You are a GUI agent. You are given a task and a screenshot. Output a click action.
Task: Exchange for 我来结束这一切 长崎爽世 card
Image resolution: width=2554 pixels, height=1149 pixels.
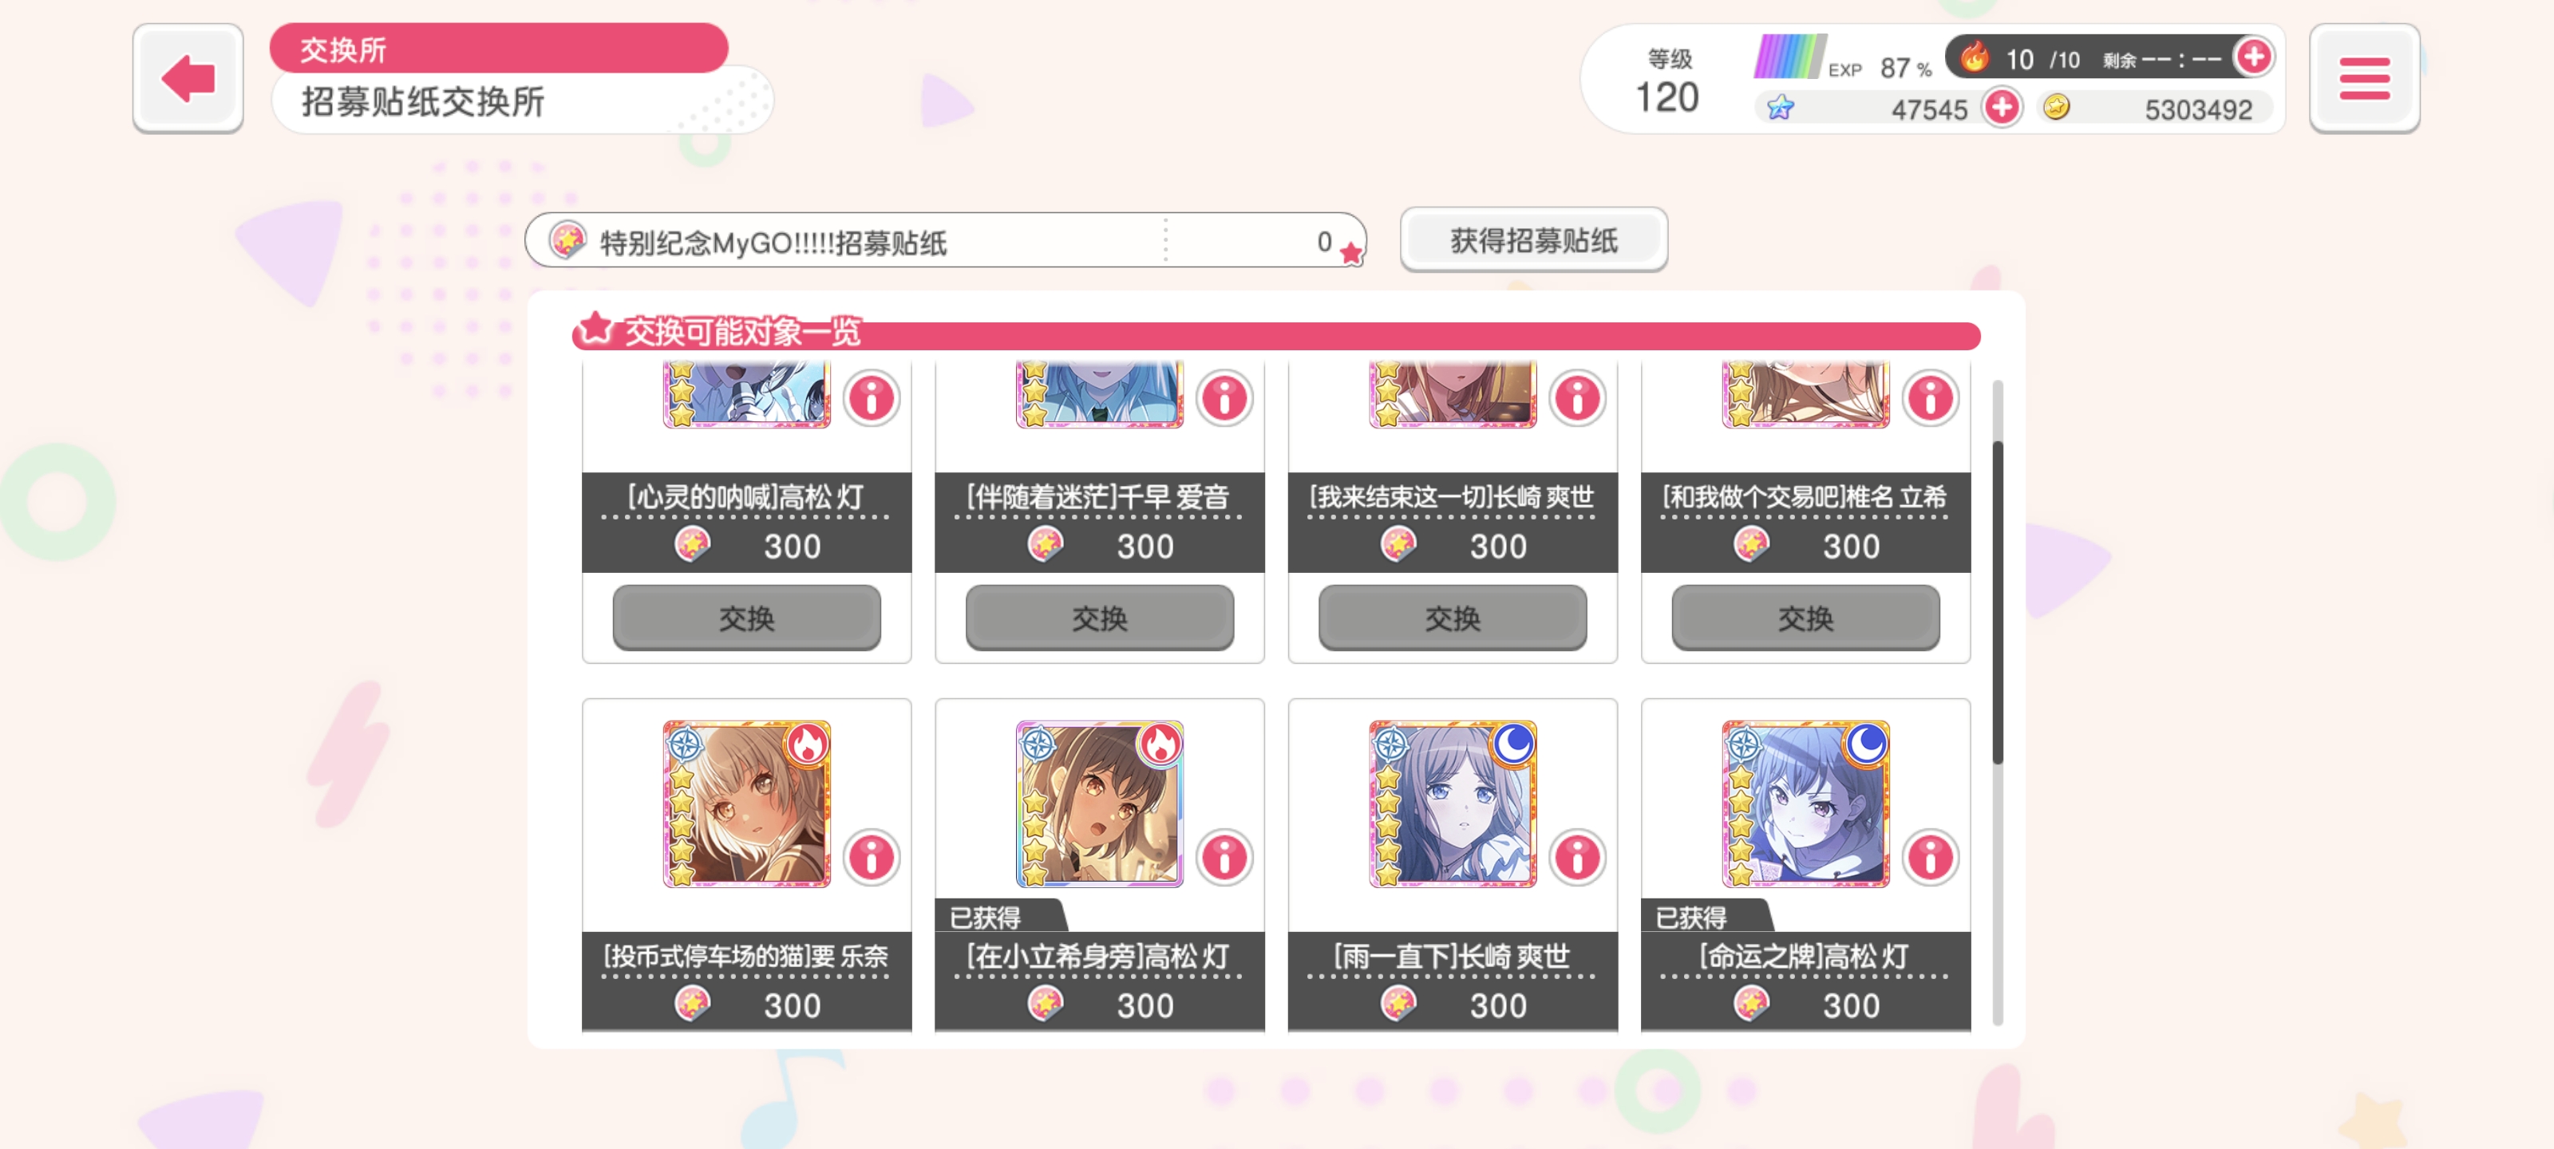point(1453,618)
